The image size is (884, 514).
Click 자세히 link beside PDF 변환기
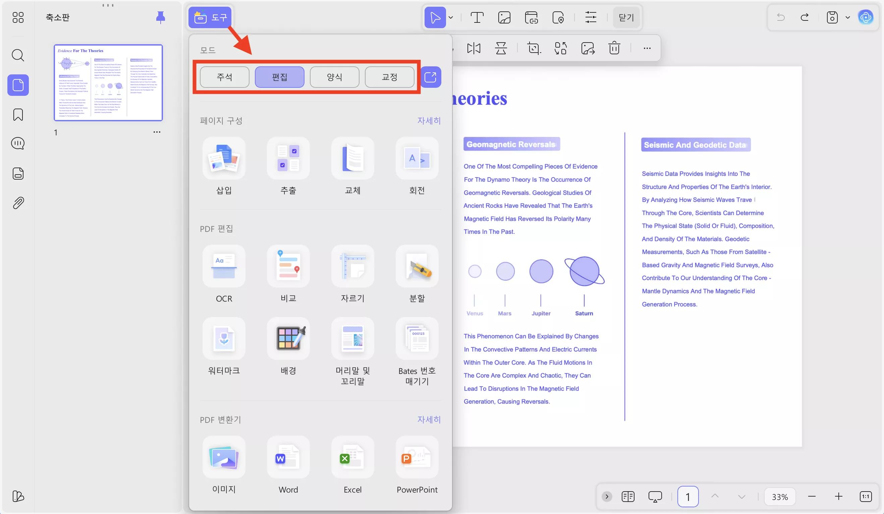point(429,419)
